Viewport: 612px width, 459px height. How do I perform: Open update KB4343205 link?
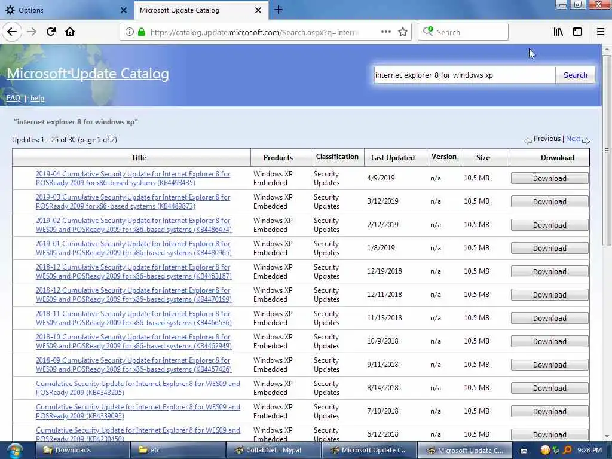click(138, 388)
